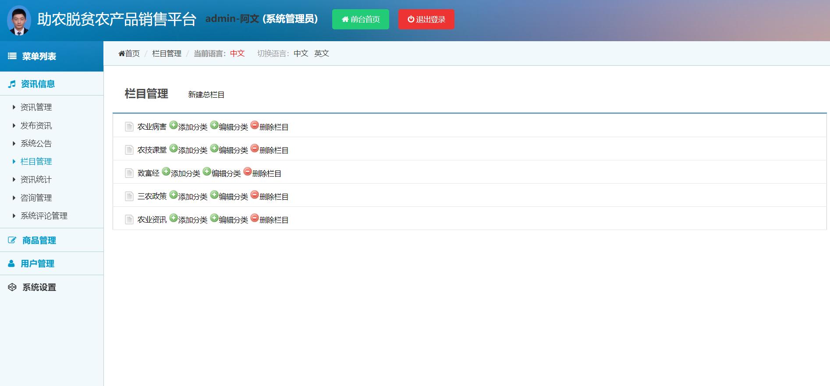Select 栏目管理 in the sidebar
The image size is (830, 386).
pos(36,161)
